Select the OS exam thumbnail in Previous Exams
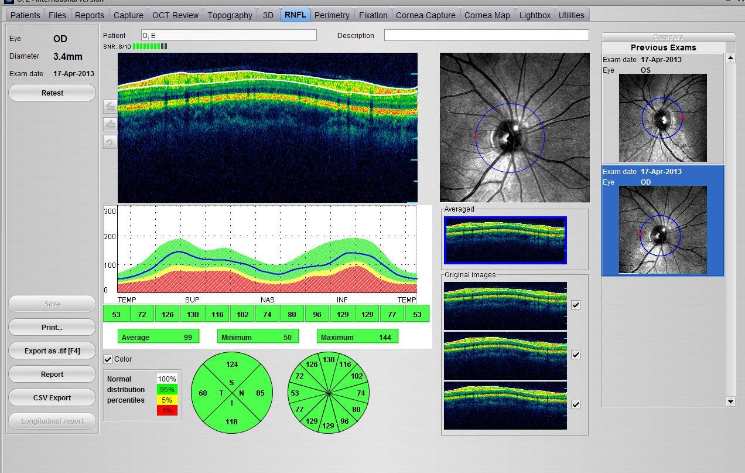Viewport: 745px width, 473px height. (x=663, y=118)
